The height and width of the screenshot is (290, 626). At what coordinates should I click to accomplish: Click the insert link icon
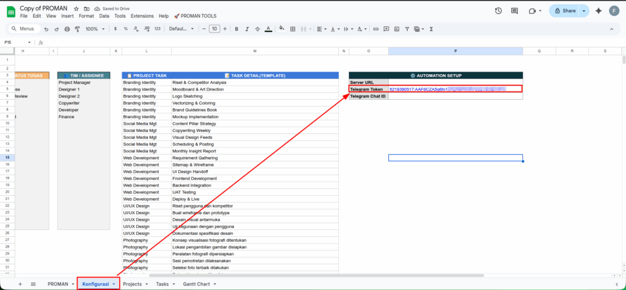point(376,29)
